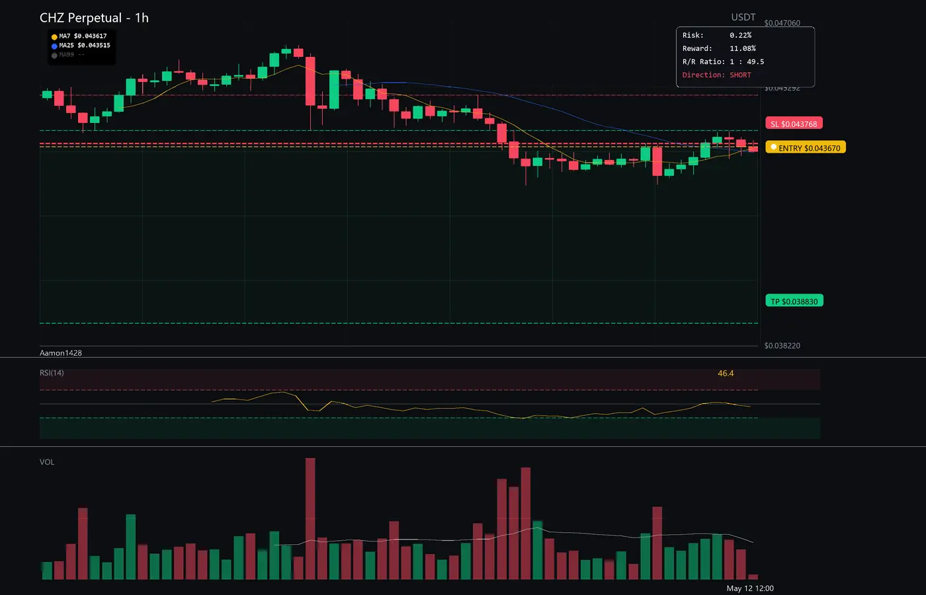
Task: Click the USDT currency label
Action: coord(743,17)
